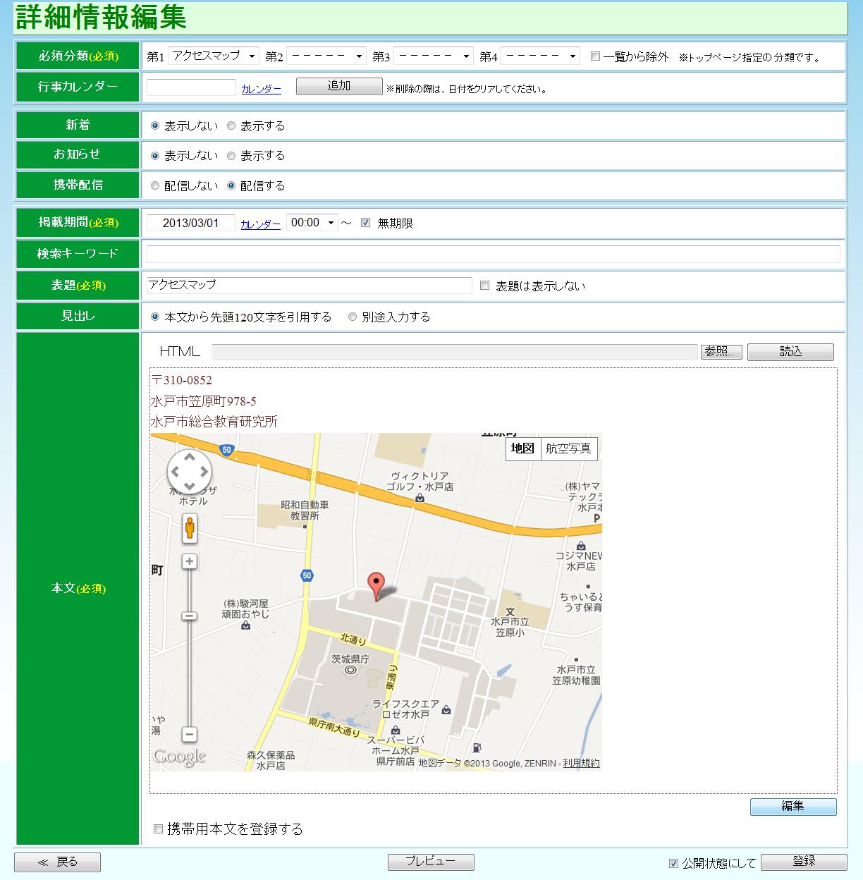The width and height of the screenshot is (863, 880).
Task: Click the map pan control compass
Action: (189, 472)
